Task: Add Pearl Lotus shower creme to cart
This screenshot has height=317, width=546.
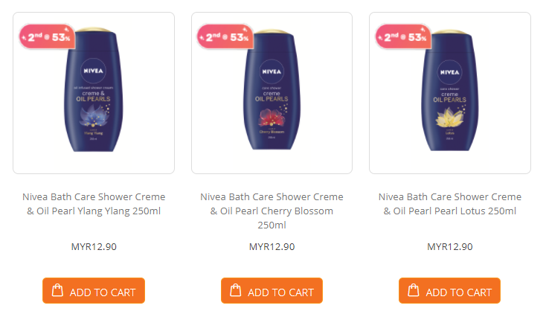Action: tap(449, 291)
